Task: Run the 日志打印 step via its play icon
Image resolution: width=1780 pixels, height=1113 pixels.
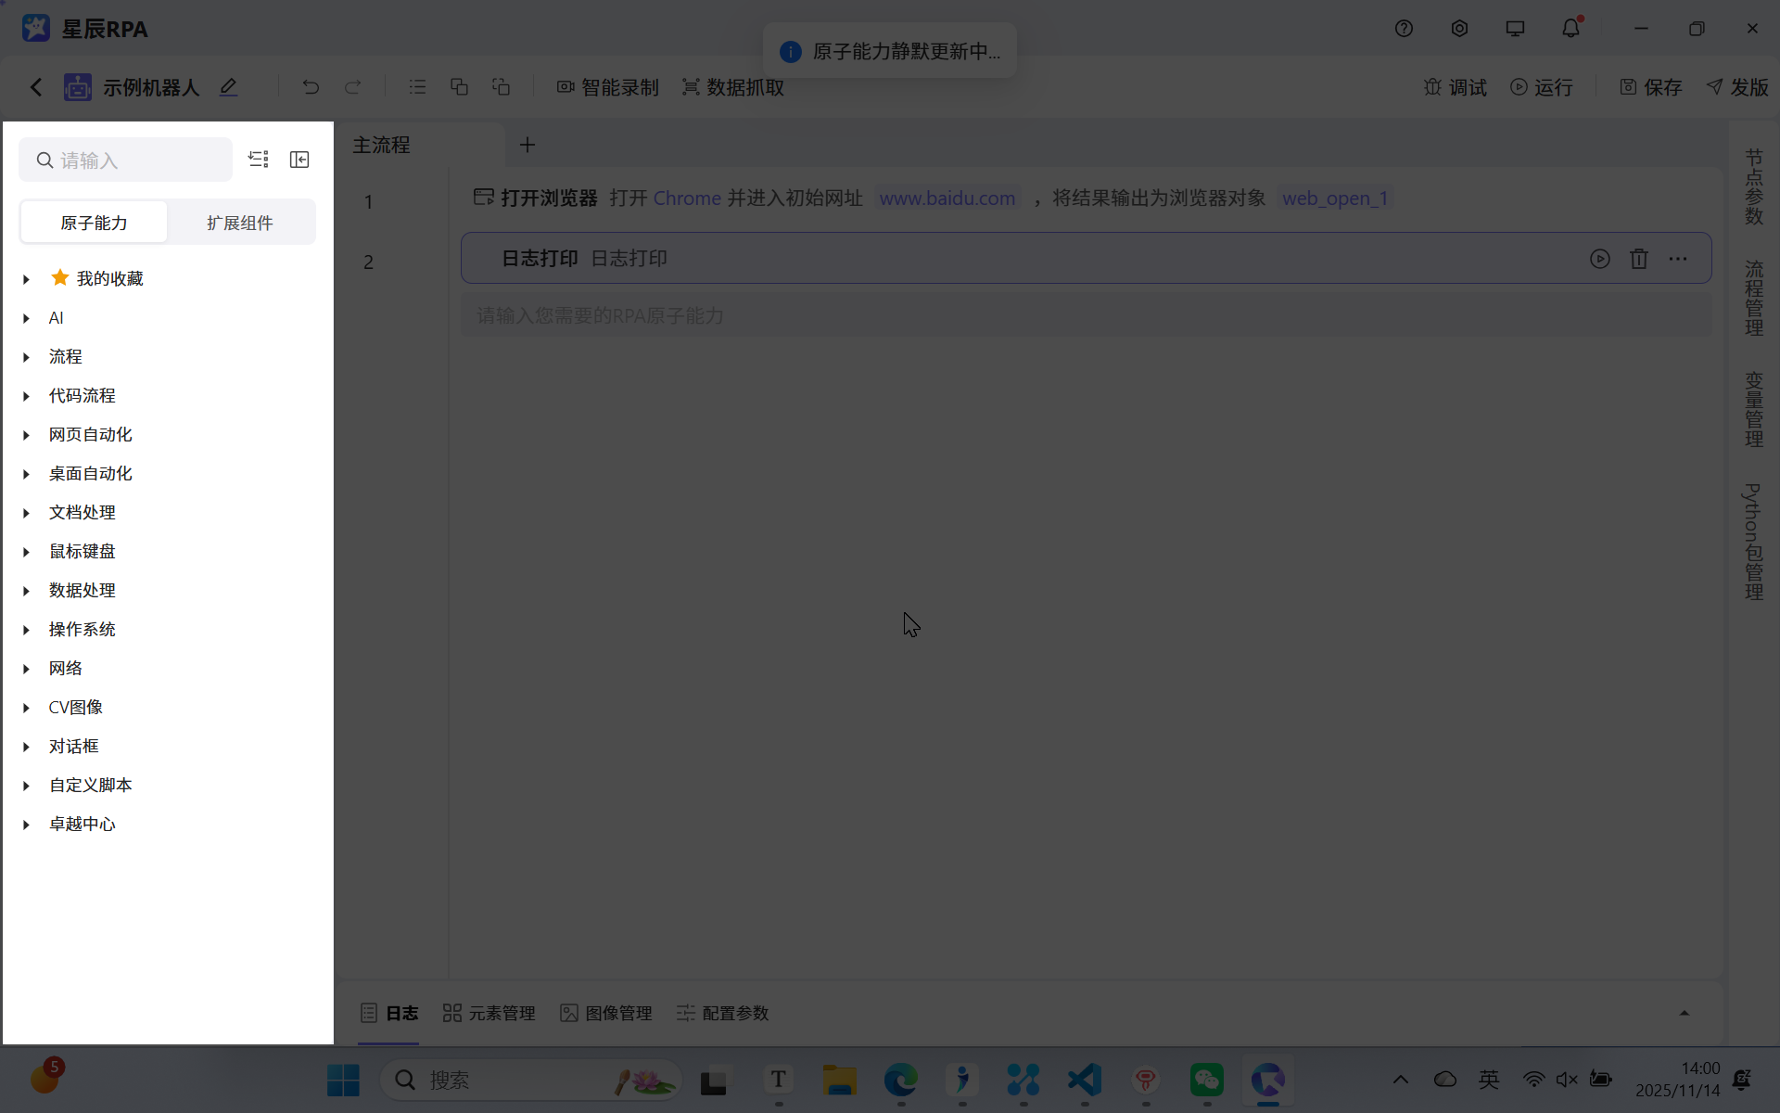Action: [1601, 259]
